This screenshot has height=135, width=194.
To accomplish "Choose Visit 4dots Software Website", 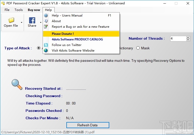I will (x=81, y=51).
